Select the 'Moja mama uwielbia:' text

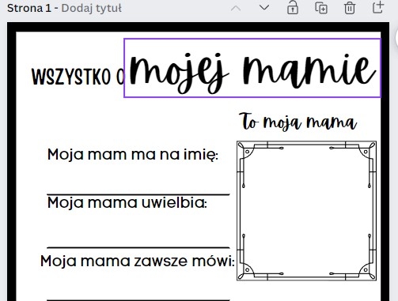[x=127, y=203]
